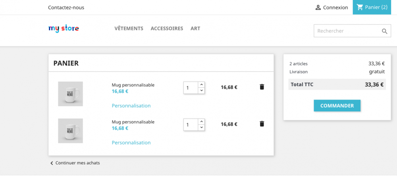
Task: Decrease quantity of first mug
Action: coord(201,90)
